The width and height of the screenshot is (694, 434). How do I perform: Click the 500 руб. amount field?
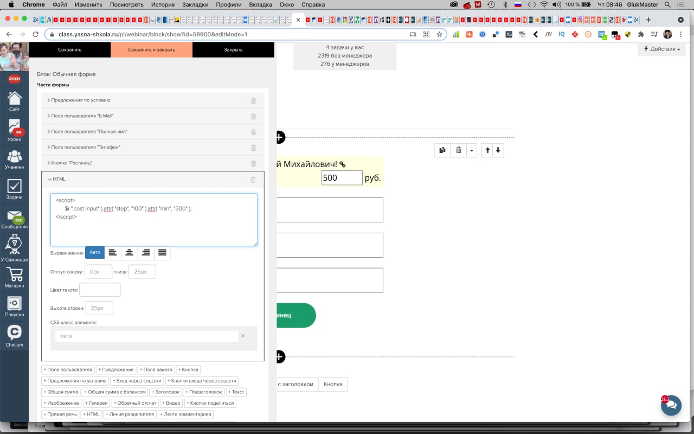click(x=342, y=177)
